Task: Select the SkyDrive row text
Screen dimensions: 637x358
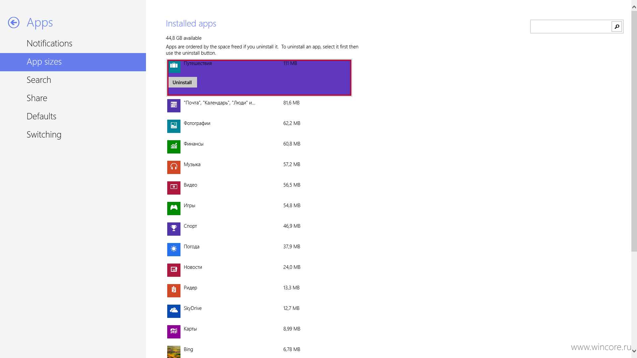Action: (x=193, y=308)
